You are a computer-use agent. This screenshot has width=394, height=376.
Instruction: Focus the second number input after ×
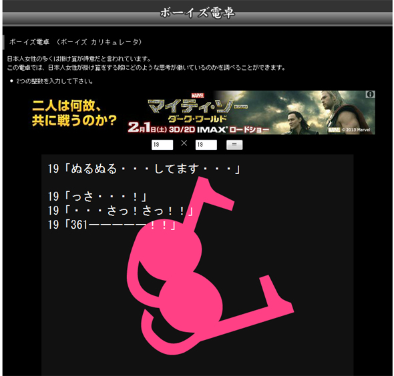click(206, 145)
